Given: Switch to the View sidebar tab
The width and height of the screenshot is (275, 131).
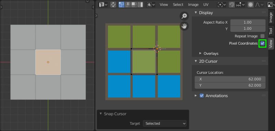Looking at the screenshot, I should click(x=271, y=43).
